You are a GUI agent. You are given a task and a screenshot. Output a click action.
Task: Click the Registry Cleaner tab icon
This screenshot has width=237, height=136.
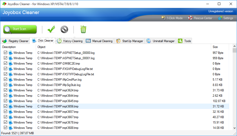(5, 41)
